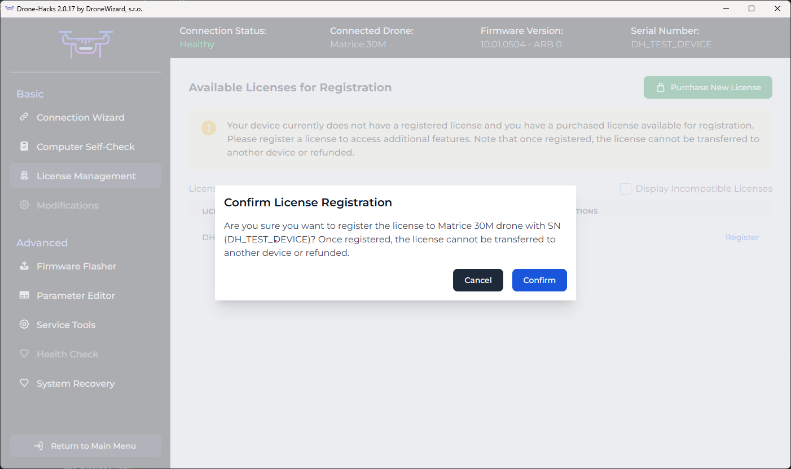Viewport: 791px width, 469px height.
Task: Click the drone logo icon
Action: pos(86,44)
